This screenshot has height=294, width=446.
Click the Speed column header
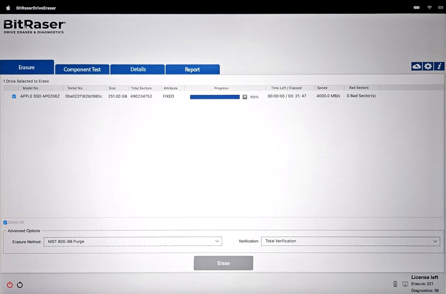pyautogui.click(x=322, y=88)
